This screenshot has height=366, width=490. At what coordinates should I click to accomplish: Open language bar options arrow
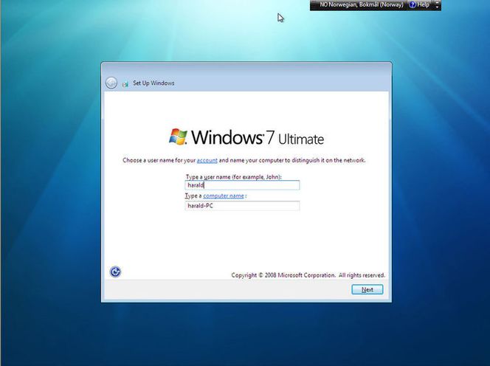[437, 5]
